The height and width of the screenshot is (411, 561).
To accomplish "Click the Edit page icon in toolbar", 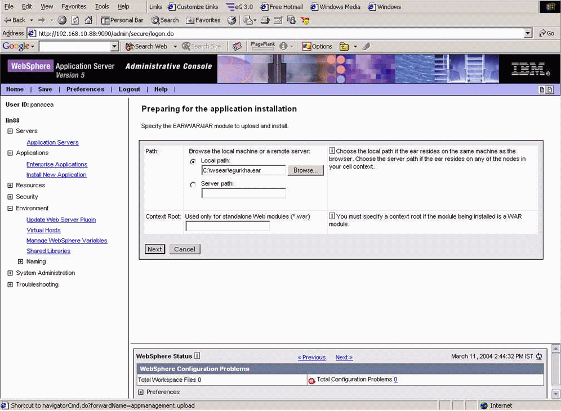I will 278,20.
